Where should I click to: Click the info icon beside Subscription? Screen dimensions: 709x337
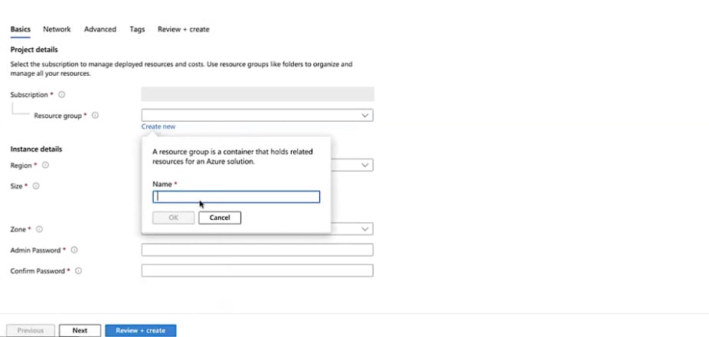[x=62, y=95]
